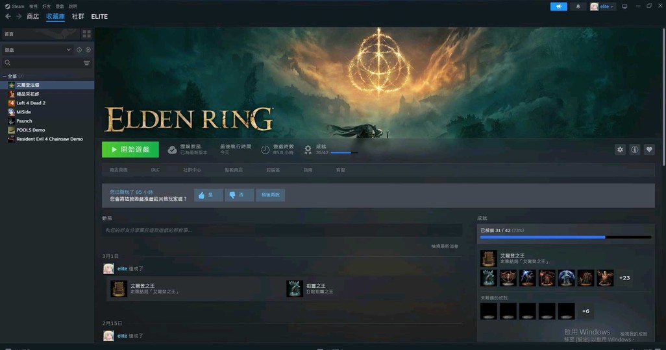Open the 社群中心 tab

(192, 170)
